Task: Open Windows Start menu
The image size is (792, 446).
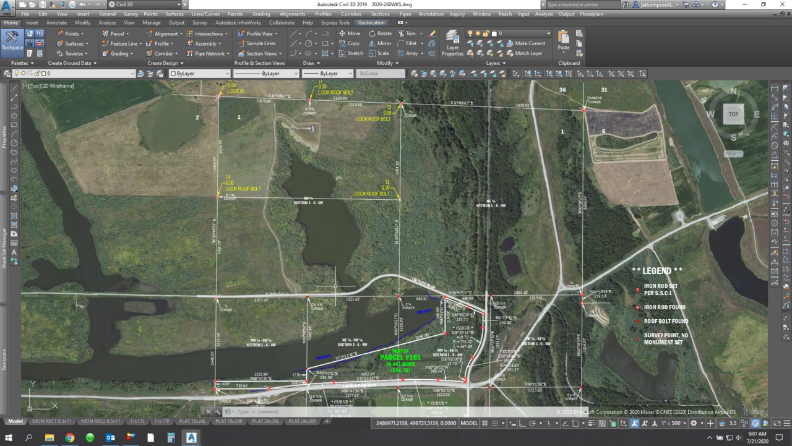Action: click(9, 437)
